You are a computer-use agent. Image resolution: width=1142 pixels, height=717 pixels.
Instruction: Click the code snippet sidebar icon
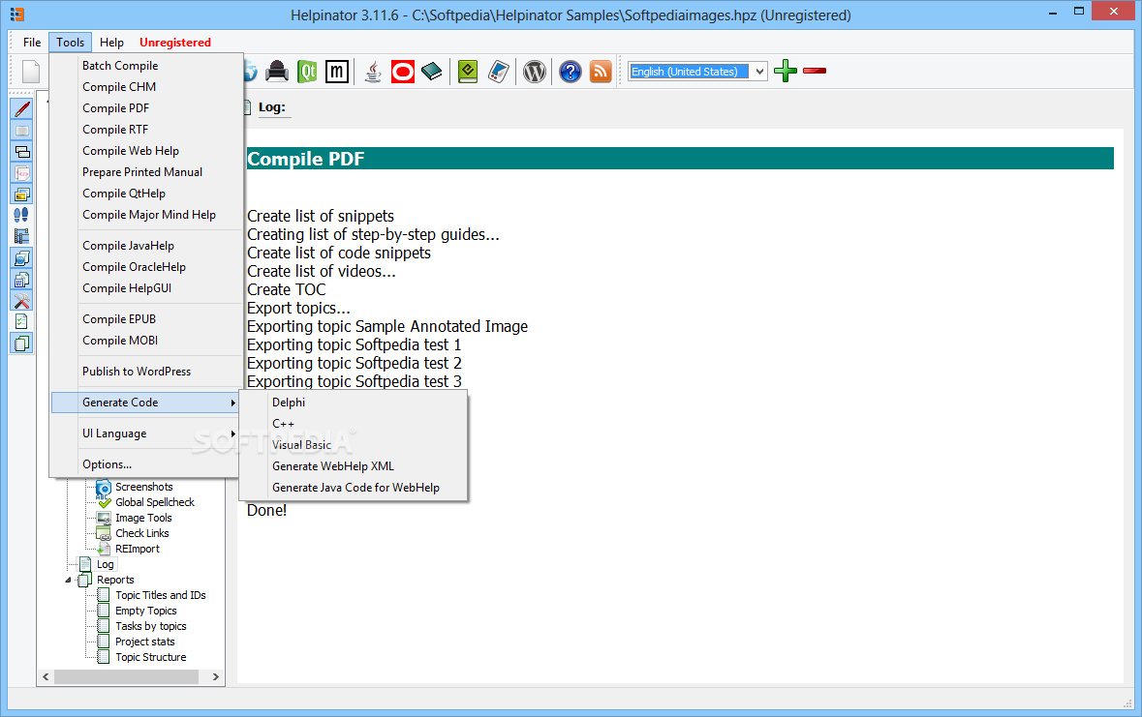point(22,173)
